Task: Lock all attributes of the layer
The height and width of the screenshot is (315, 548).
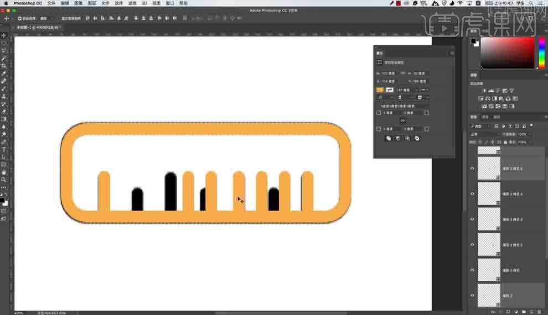Action: point(505,143)
